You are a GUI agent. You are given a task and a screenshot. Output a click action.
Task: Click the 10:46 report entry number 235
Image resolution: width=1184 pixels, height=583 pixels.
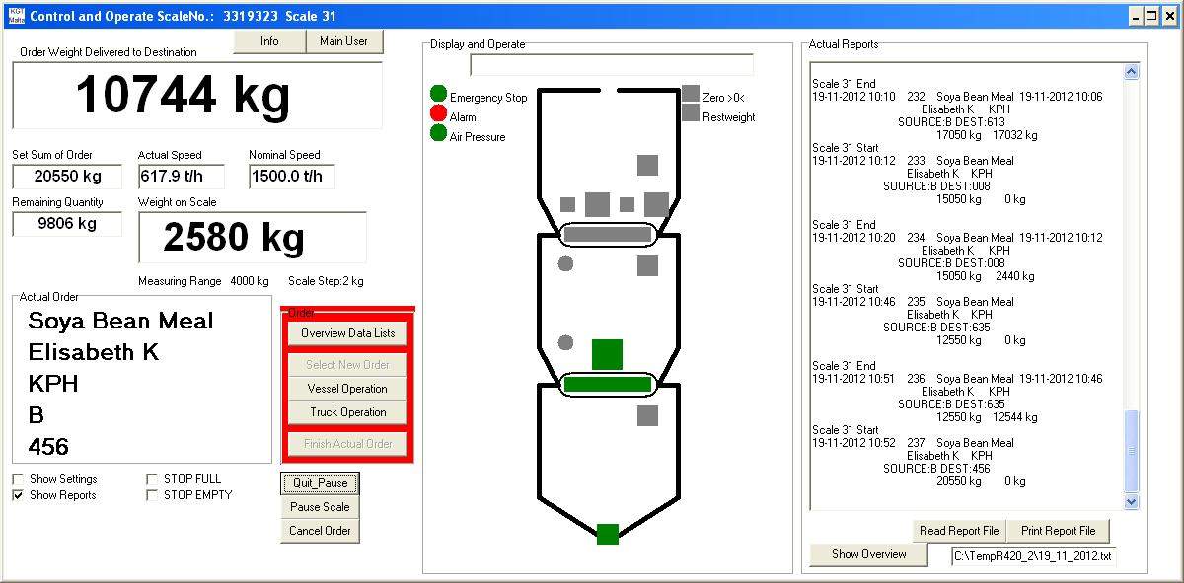(x=916, y=302)
